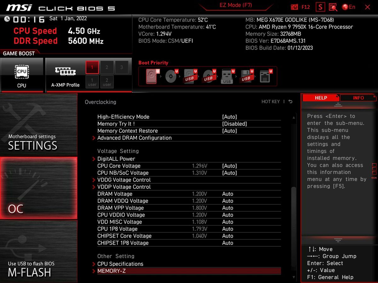Click the CPU Game Boost chip icon
The height and width of the screenshot is (283, 378).
click(x=22, y=72)
